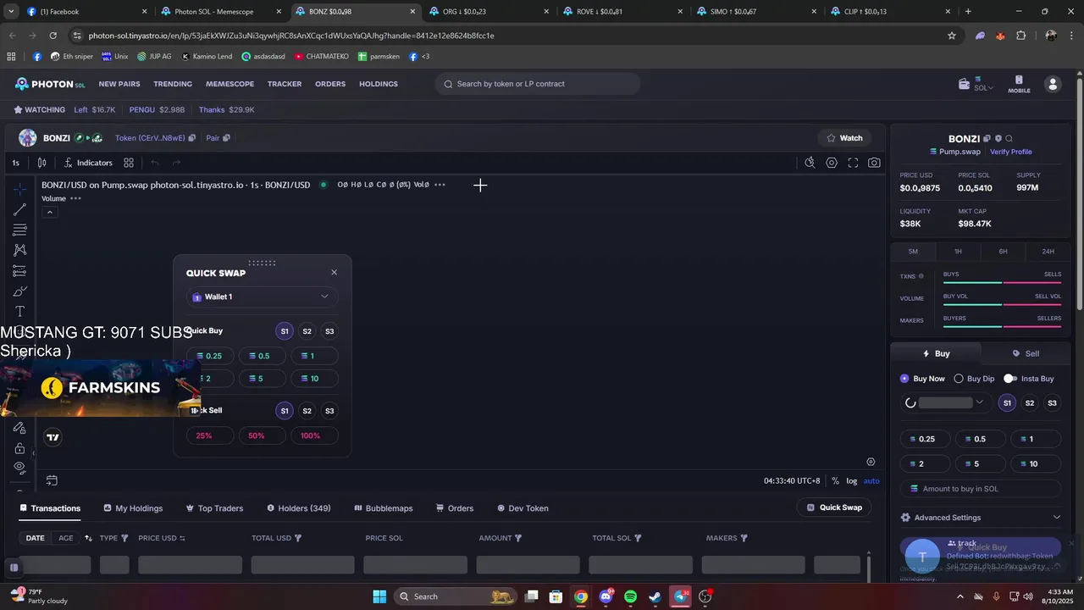The width and height of the screenshot is (1084, 610).
Task: Toggle AGE in the DATE/AGE switch
Action: (66, 538)
